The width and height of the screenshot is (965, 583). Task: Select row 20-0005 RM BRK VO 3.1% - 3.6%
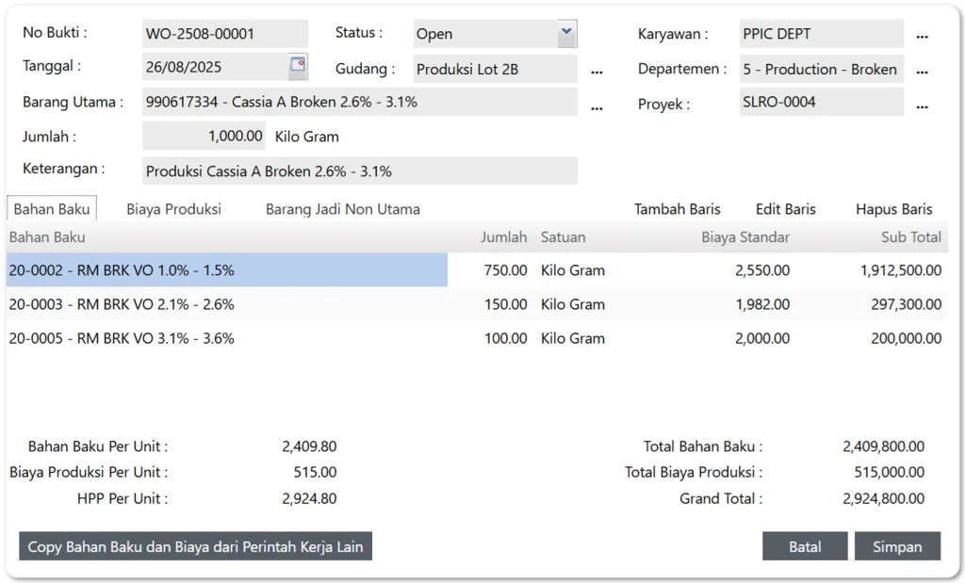click(122, 338)
